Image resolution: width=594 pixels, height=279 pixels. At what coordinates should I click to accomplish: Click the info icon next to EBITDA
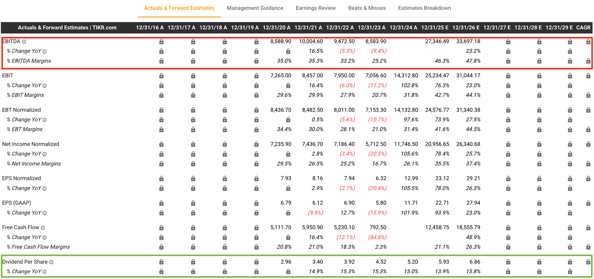(24, 42)
